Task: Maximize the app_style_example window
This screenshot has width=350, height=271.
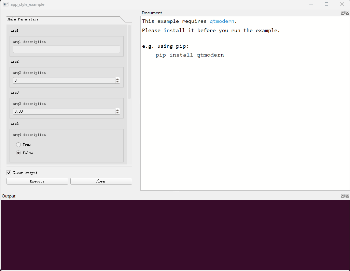Action: 326,4
